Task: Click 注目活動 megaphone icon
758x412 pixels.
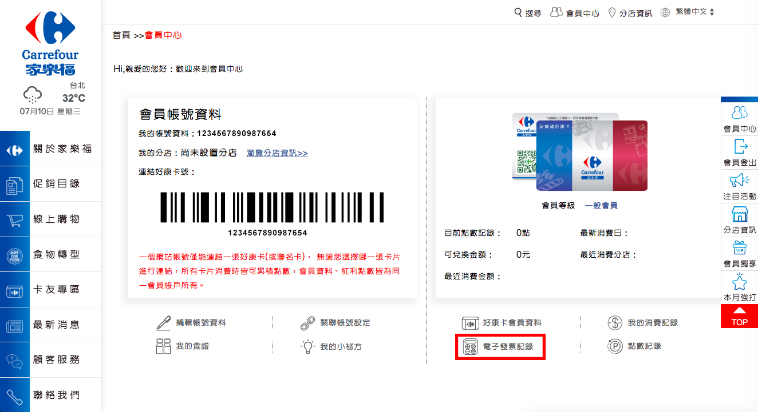Action: [x=740, y=181]
